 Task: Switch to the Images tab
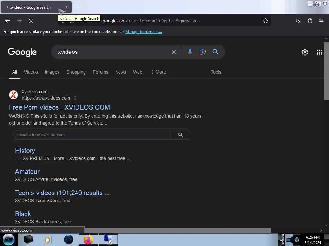(52, 72)
